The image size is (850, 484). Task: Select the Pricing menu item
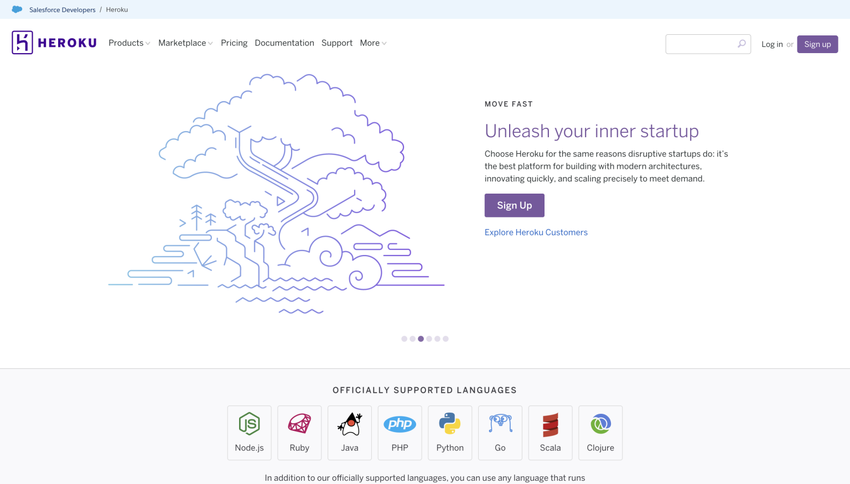(x=234, y=43)
